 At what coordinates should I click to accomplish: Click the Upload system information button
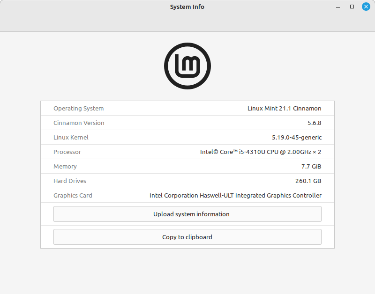click(x=187, y=214)
